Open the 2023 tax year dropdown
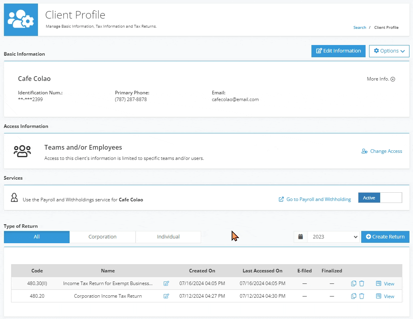The width and height of the screenshot is (413, 319). click(333, 237)
